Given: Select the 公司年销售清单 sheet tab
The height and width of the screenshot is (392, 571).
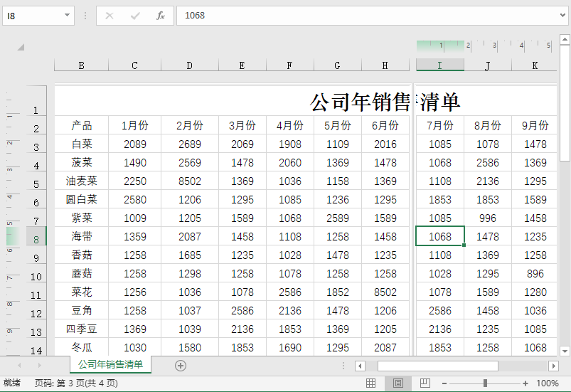Looking at the screenshot, I should coord(110,364).
